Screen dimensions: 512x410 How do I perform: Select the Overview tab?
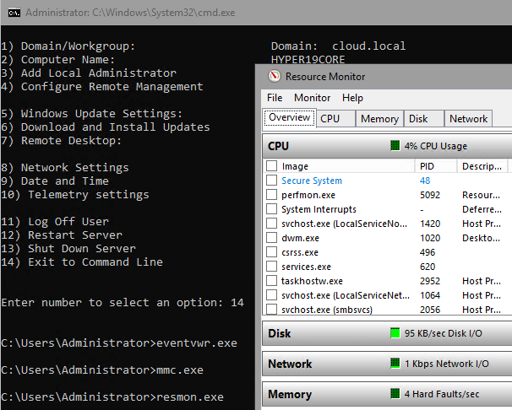pyautogui.click(x=290, y=117)
